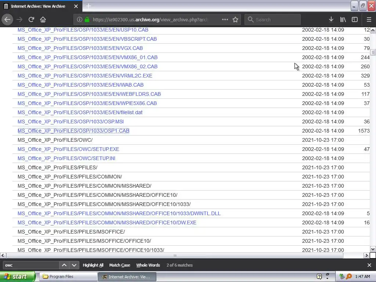
Task: Bookmark this page with the star
Action: click(x=235, y=19)
